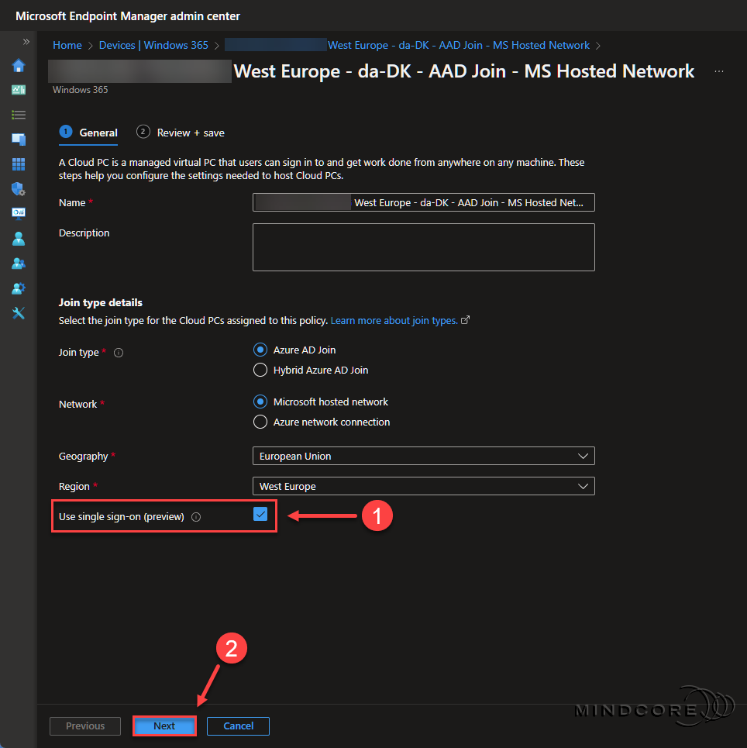
Task: Click the Cancel button
Action: point(238,726)
